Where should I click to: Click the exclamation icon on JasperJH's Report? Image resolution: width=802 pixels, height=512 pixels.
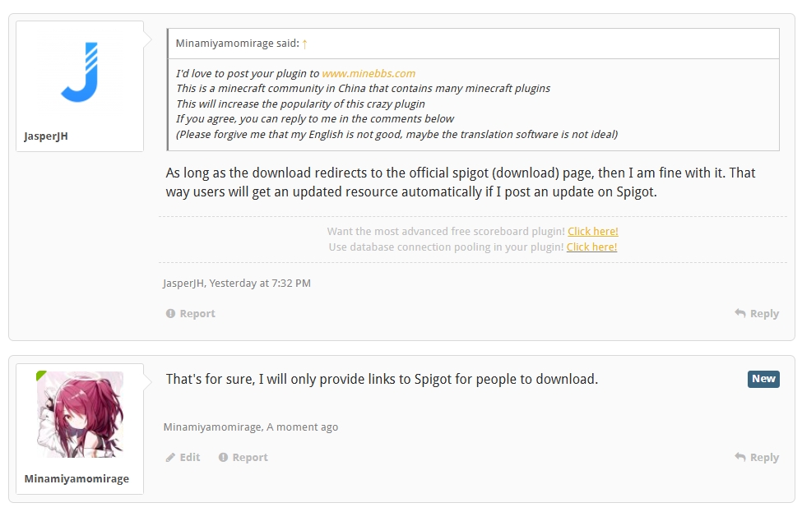click(x=170, y=314)
